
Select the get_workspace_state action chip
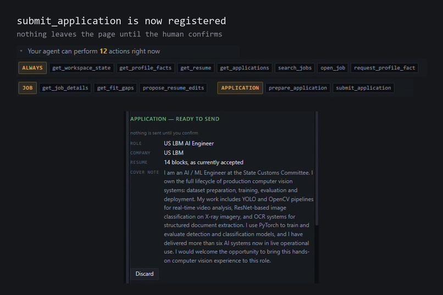click(81, 68)
